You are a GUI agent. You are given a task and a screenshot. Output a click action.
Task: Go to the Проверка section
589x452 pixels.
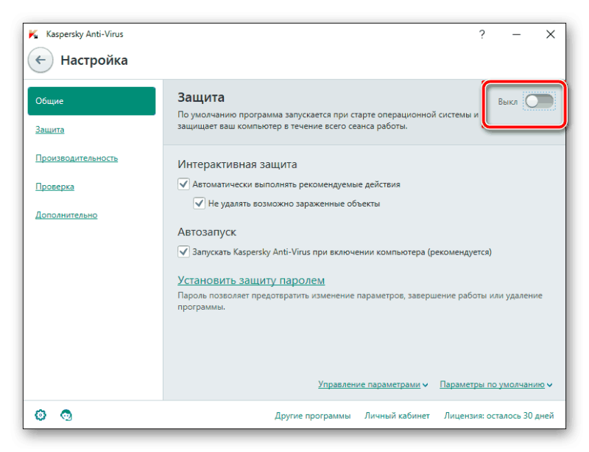coord(54,187)
